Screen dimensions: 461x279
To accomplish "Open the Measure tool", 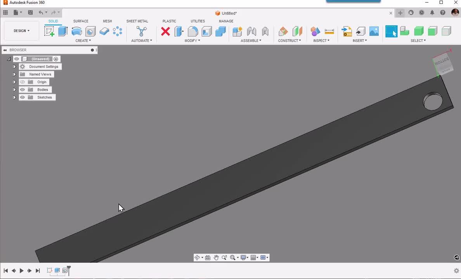I will (329, 31).
